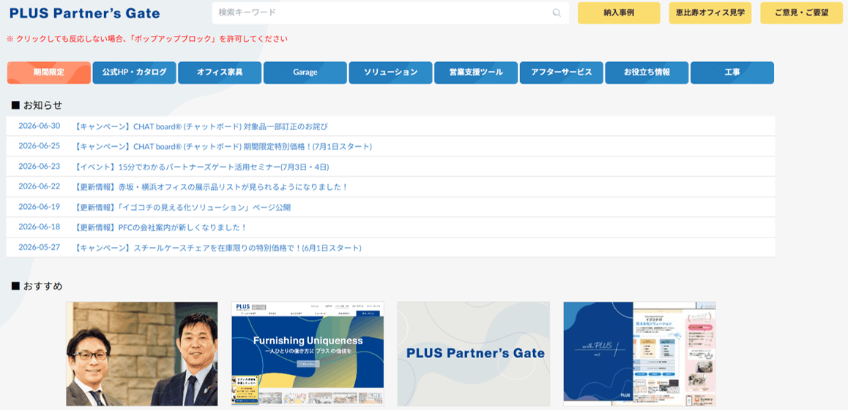
Task: Click the お知らせ section heading
Action: click(x=37, y=105)
